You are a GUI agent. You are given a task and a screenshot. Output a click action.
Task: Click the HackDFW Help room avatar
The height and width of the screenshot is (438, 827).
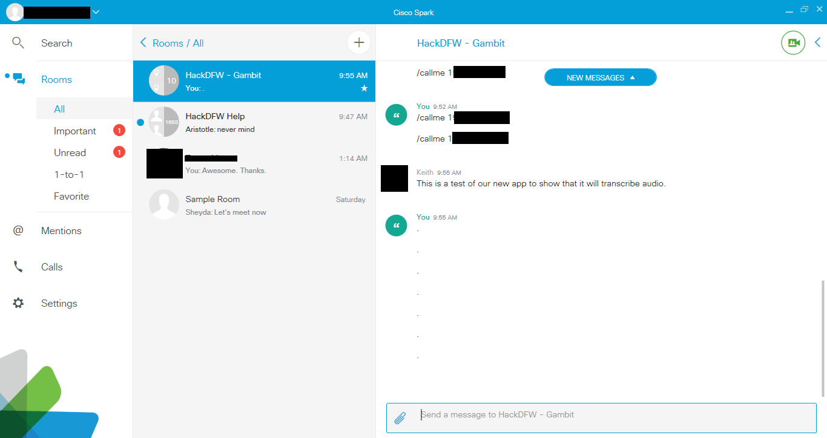(164, 122)
